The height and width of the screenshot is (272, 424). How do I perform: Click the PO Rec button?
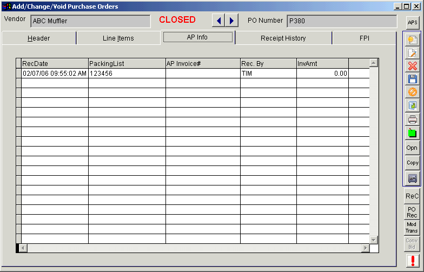point(412,212)
